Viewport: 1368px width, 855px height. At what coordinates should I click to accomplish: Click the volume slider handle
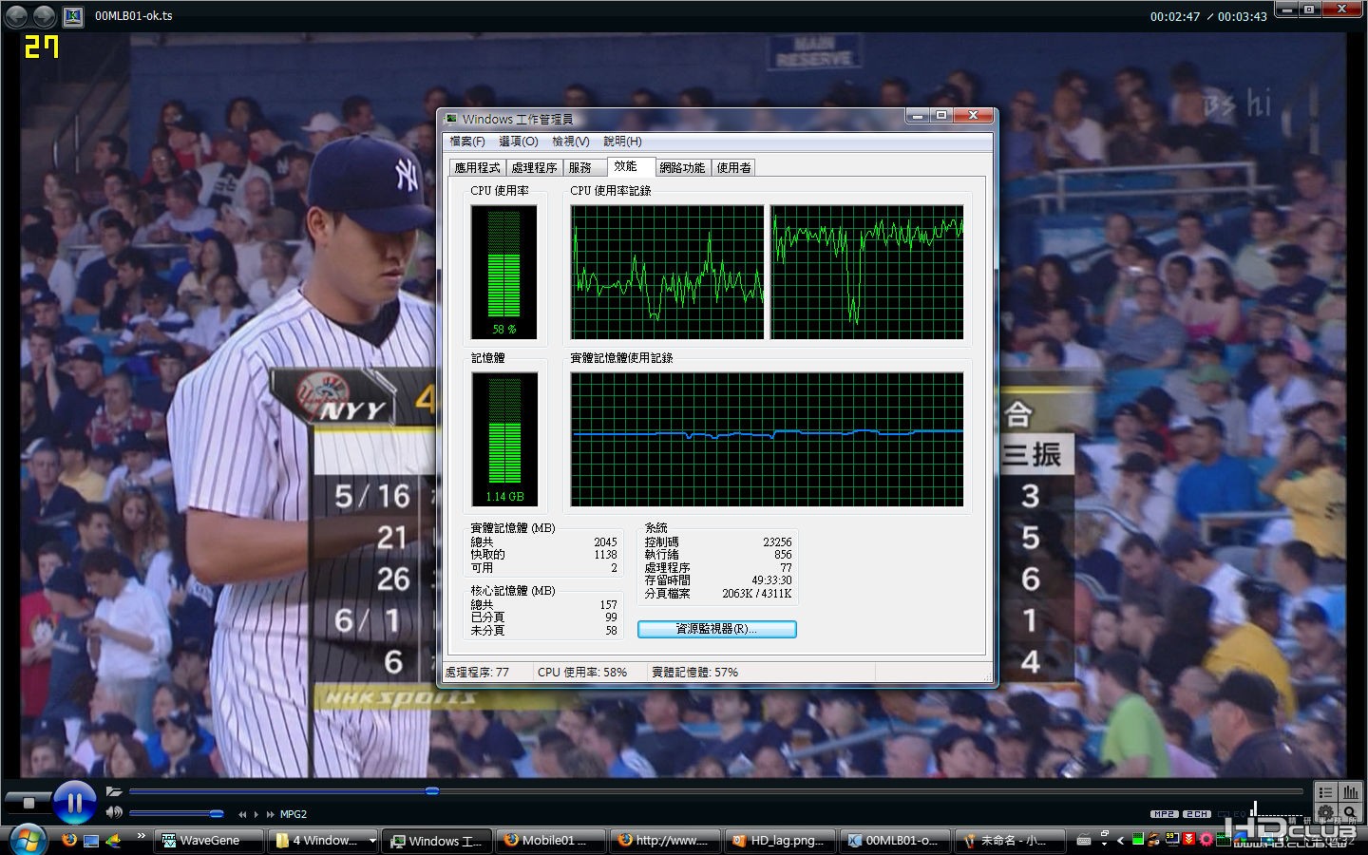click(x=217, y=813)
